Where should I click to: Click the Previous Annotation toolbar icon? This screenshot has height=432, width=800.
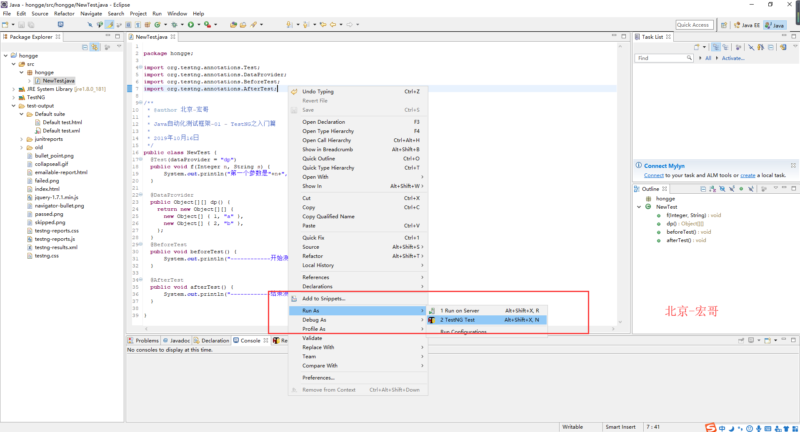coord(306,25)
